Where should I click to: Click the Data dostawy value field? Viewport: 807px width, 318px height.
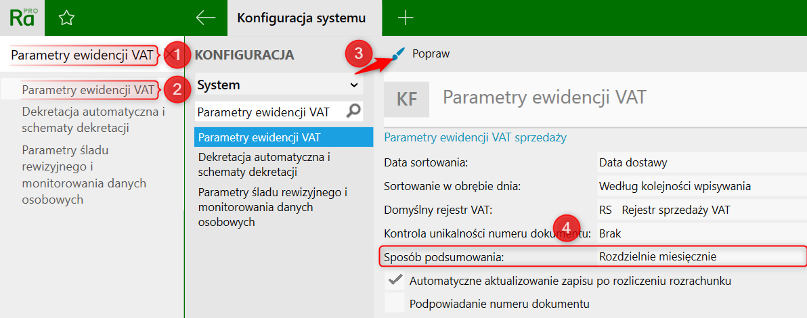pyautogui.click(x=702, y=163)
